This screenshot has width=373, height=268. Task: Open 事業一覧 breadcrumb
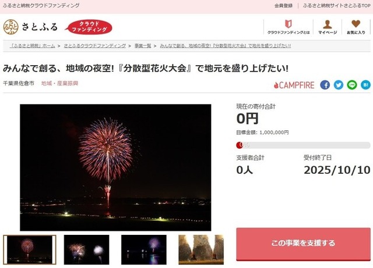(x=143, y=45)
